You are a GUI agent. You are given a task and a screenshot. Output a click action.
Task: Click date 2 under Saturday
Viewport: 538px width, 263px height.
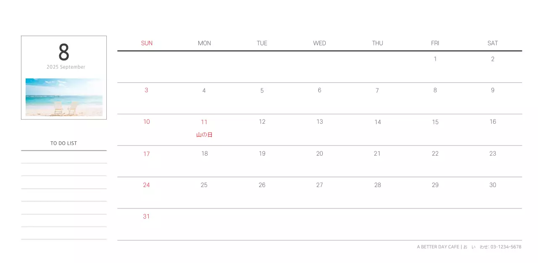coord(493,59)
